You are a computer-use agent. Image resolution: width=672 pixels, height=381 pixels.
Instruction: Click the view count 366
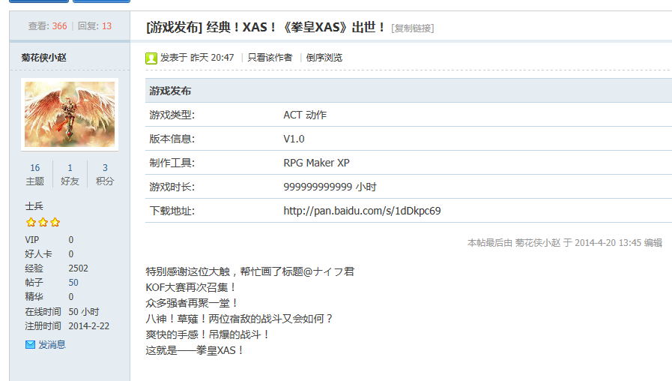60,26
